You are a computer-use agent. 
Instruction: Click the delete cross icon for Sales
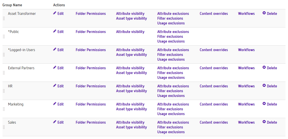[264, 122]
